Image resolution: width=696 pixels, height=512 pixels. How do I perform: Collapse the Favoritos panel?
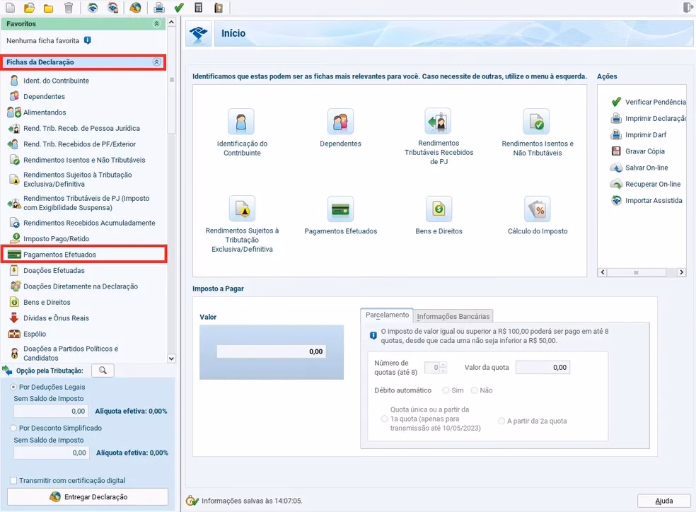[156, 24]
